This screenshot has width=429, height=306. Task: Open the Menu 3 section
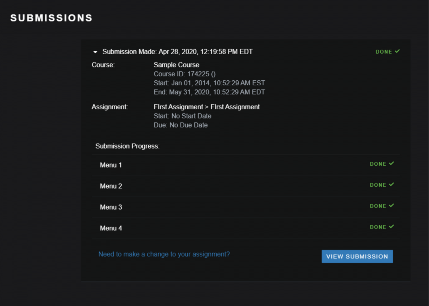110,207
